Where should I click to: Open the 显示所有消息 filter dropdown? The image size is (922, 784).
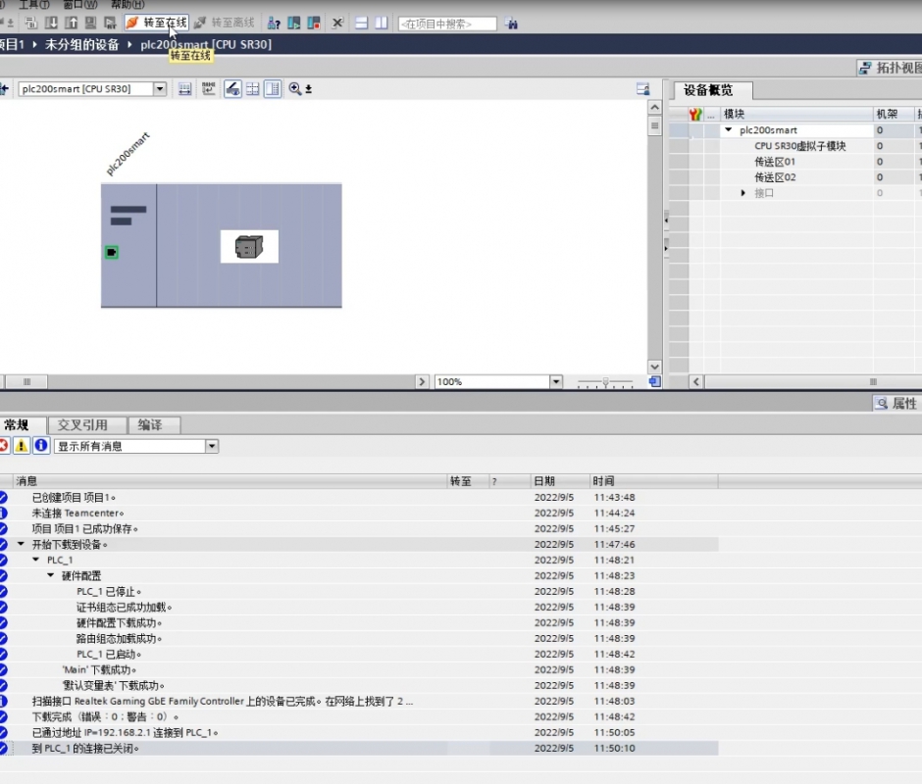(212, 447)
